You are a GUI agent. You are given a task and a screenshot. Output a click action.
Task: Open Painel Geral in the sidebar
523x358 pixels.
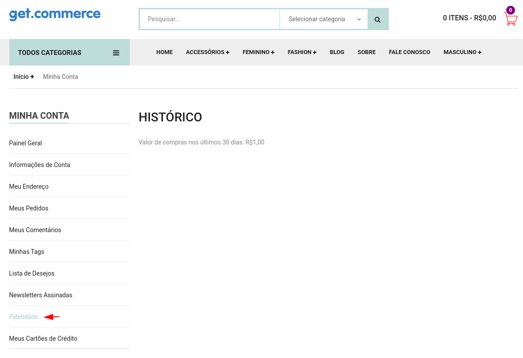click(x=26, y=143)
